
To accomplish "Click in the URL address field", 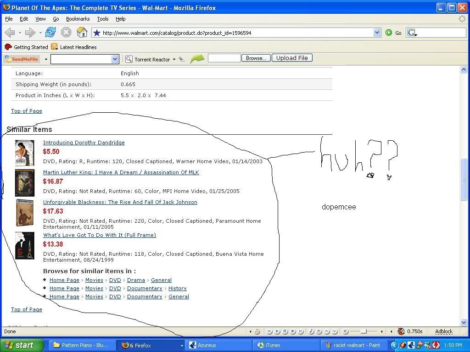I will click(x=237, y=33).
